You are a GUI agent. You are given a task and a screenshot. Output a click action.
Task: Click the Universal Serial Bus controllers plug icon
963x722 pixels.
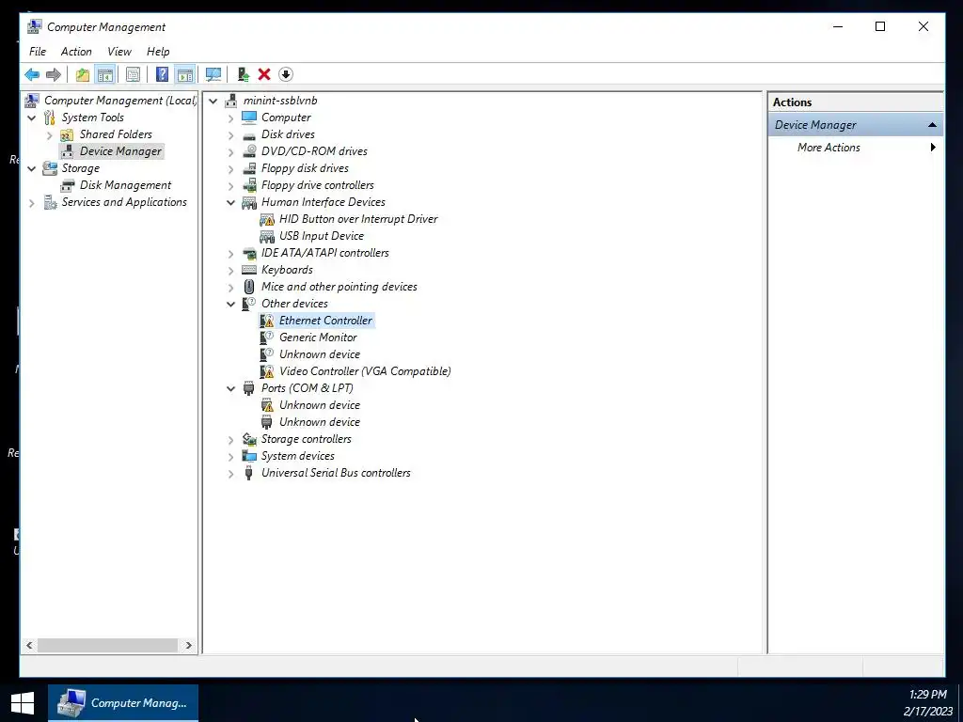click(248, 473)
